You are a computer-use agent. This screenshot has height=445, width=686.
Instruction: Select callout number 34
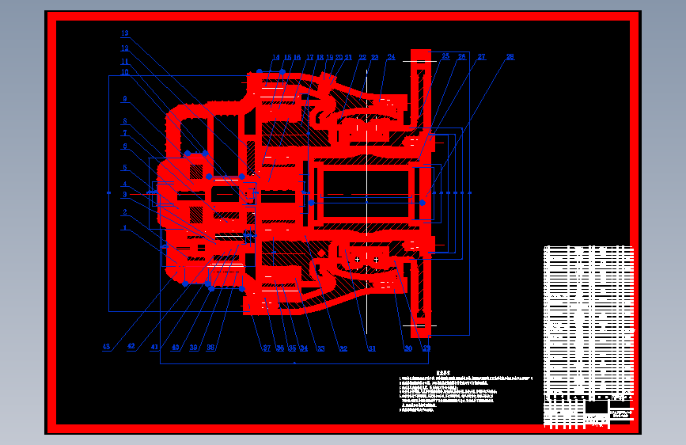coord(304,348)
